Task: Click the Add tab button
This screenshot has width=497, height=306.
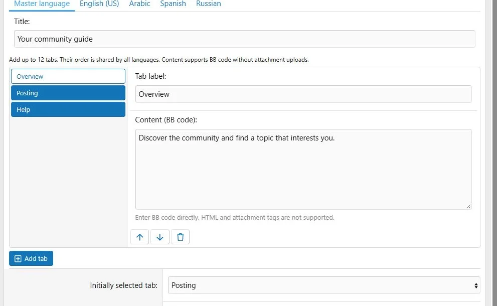Action: coord(31,258)
